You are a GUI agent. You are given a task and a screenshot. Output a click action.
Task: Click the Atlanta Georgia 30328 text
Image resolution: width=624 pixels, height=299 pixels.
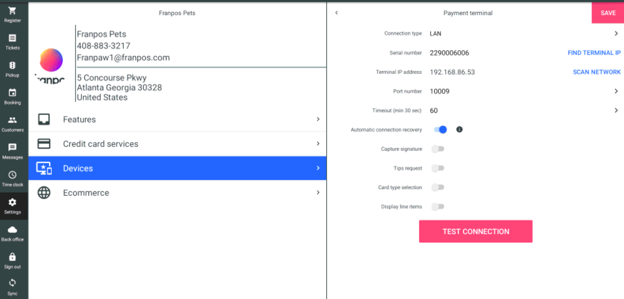click(x=119, y=88)
